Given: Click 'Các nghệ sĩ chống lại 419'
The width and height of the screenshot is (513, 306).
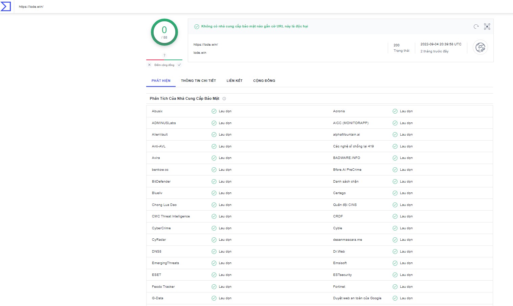Looking at the screenshot, I should pyautogui.click(x=354, y=146).
